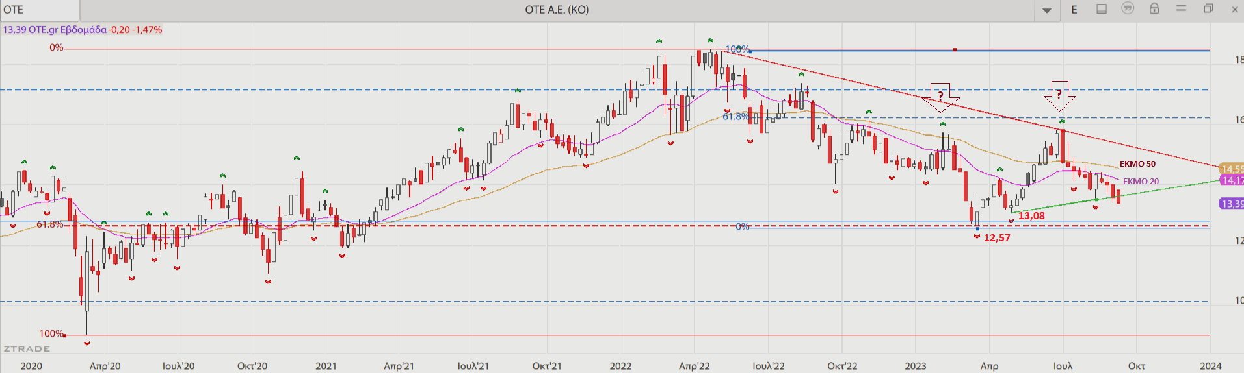Screen dimensions: 1244x373
Task: Click the Απρ'22 date axis label
Action: pyautogui.click(x=695, y=366)
